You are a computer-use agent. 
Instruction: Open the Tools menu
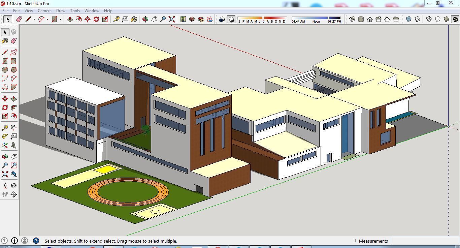(x=75, y=11)
